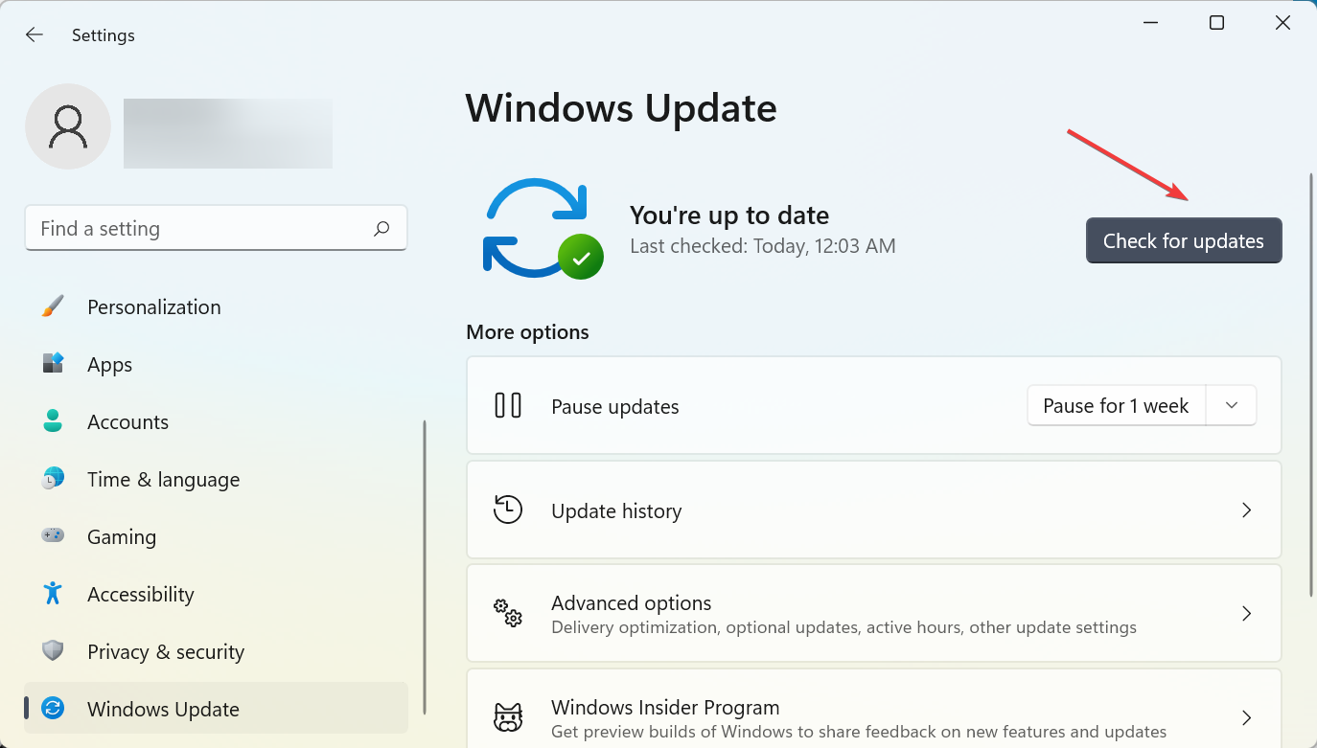
Task: Click Check for updates button
Action: tap(1184, 240)
